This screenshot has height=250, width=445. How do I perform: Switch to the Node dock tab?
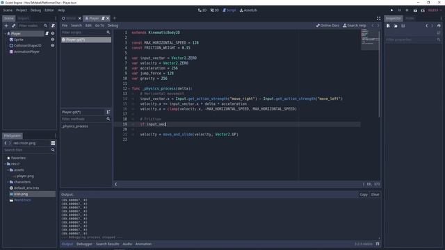(410, 19)
